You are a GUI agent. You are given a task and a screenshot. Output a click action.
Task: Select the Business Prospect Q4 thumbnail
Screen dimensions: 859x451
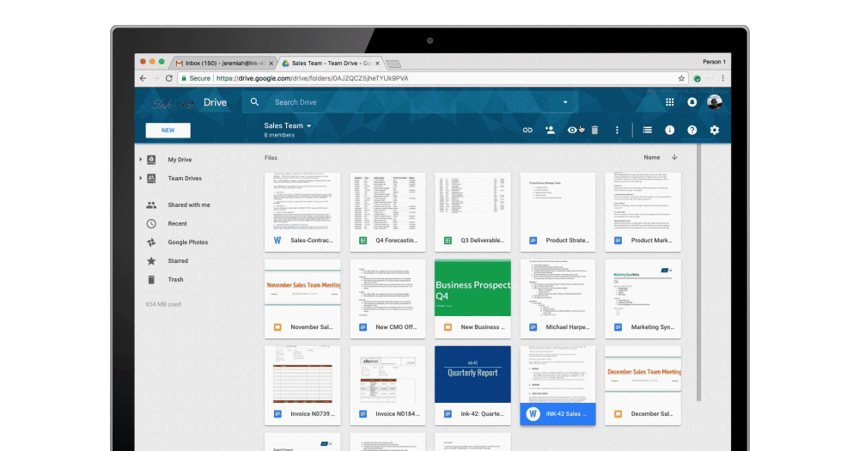tap(472, 289)
